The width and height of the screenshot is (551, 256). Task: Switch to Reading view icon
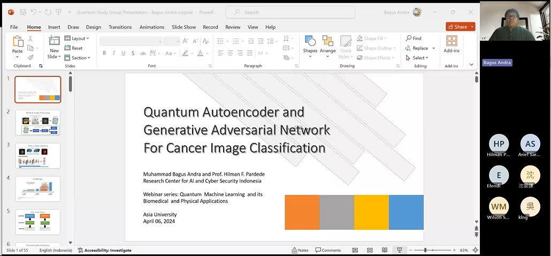coord(385,250)
